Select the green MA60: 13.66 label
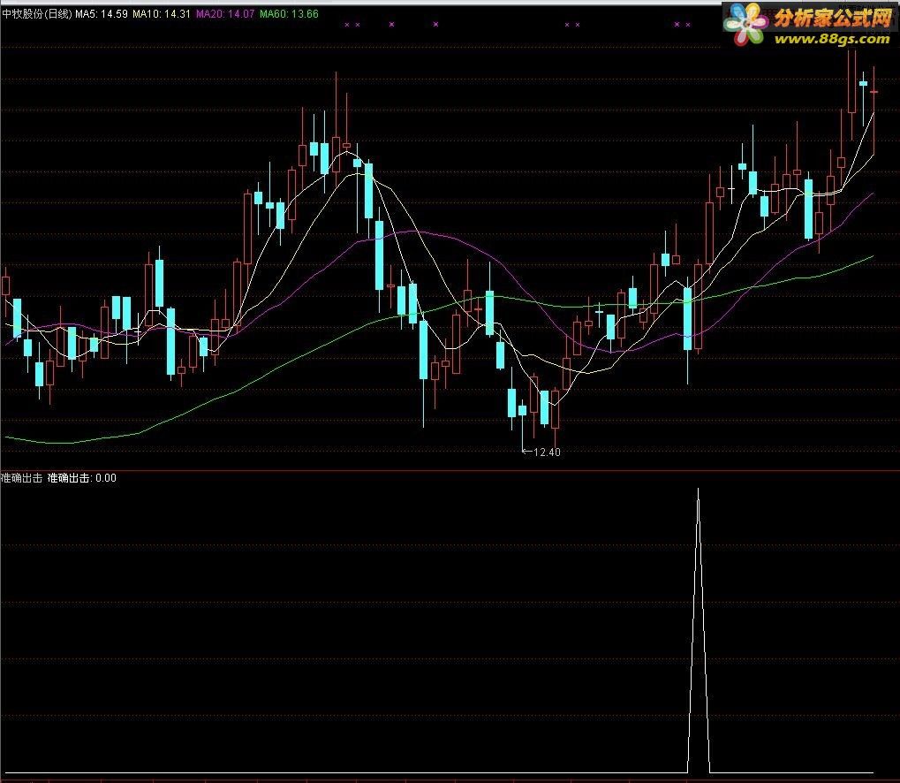 point(289,15)
